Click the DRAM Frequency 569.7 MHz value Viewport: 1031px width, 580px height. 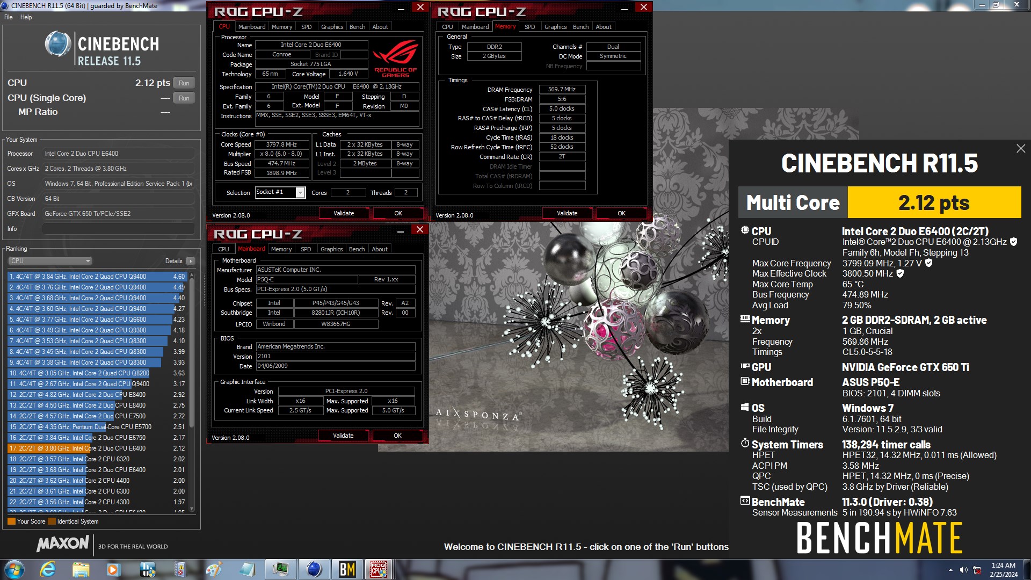[562, 89]
